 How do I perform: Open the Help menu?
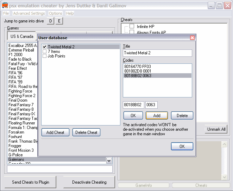point(70,13)
